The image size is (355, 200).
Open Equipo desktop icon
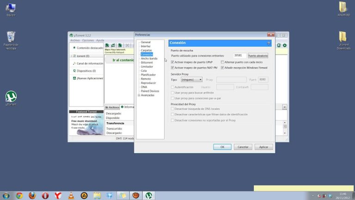[x=11, y=10]
